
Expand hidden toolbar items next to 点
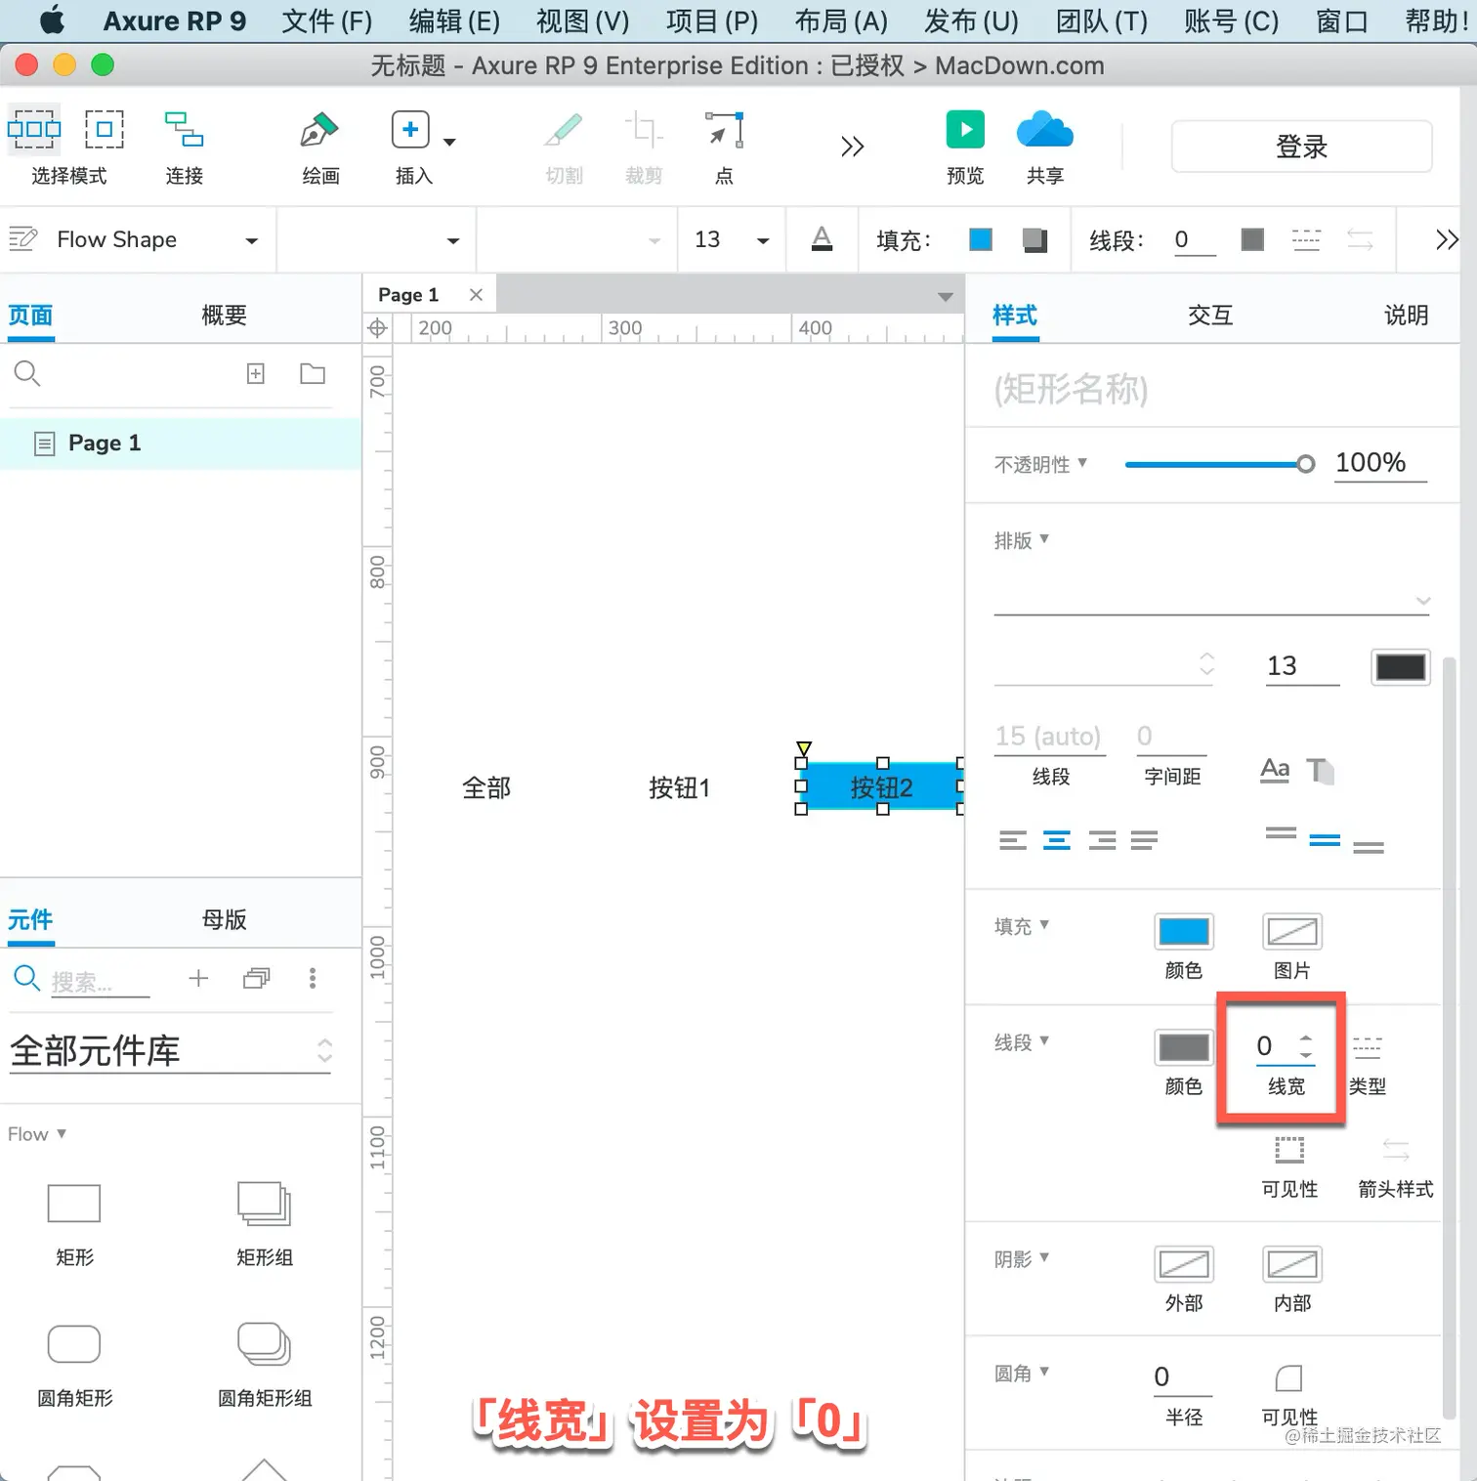pos(852,147)
